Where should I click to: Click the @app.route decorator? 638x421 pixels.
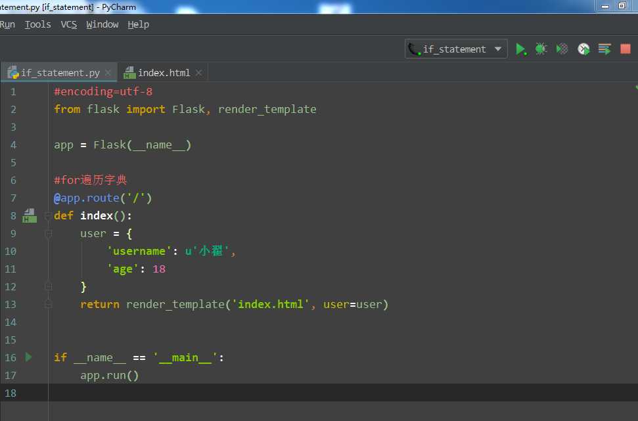[x=103, y=198]
